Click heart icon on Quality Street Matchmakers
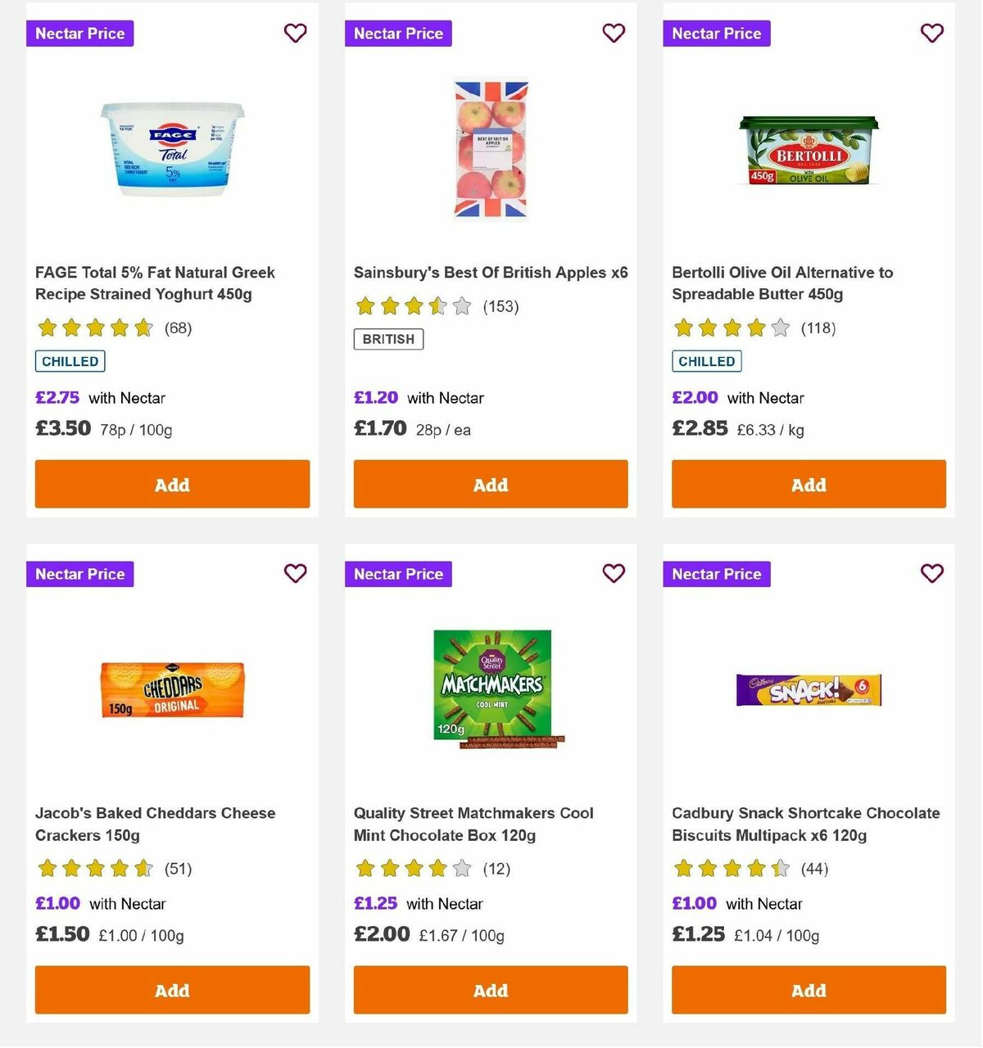 [613, 573]
